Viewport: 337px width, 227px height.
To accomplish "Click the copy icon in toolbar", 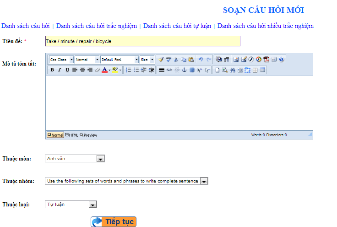I will click(x=184, y=60).
